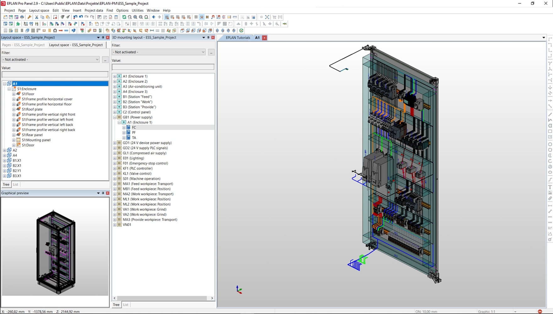
Task: Switch to the EPLAN Tutorials tab
Action: point(238,38)
